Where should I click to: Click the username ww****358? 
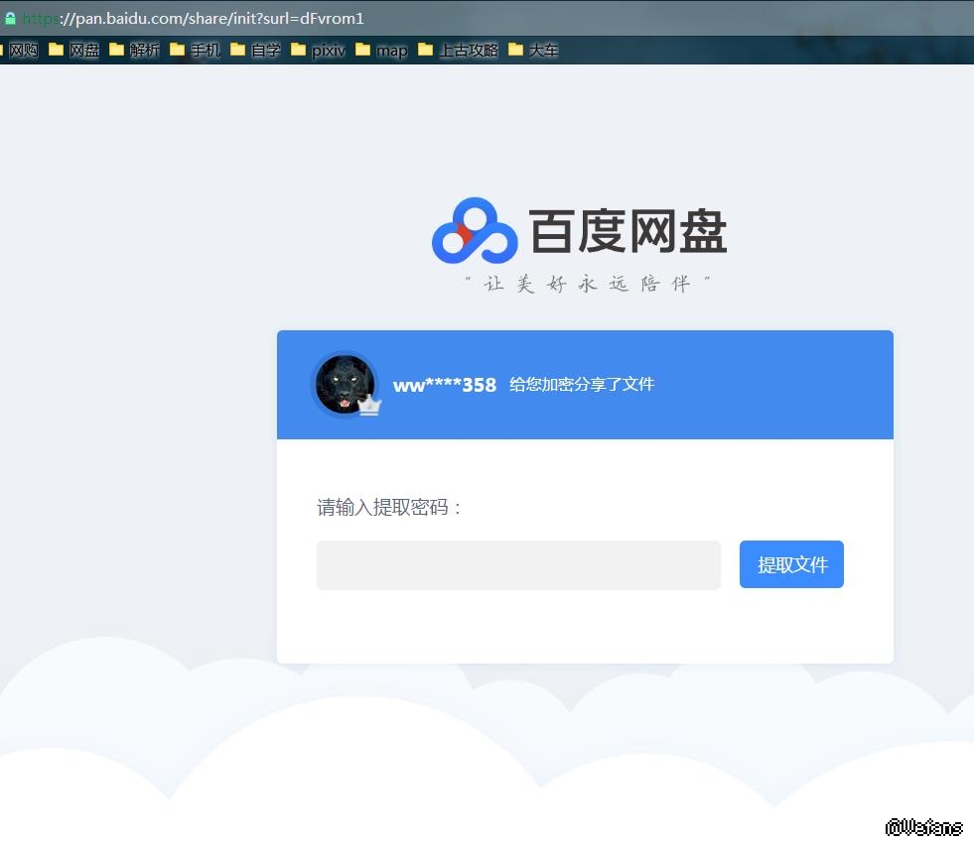pos(445,385)
